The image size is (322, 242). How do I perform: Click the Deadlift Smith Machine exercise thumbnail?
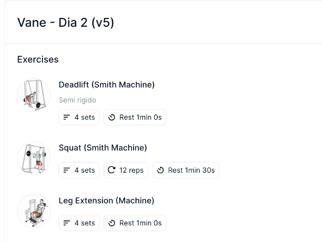(34, 95)
